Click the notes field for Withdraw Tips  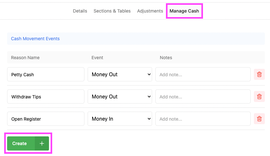(203, 96)
